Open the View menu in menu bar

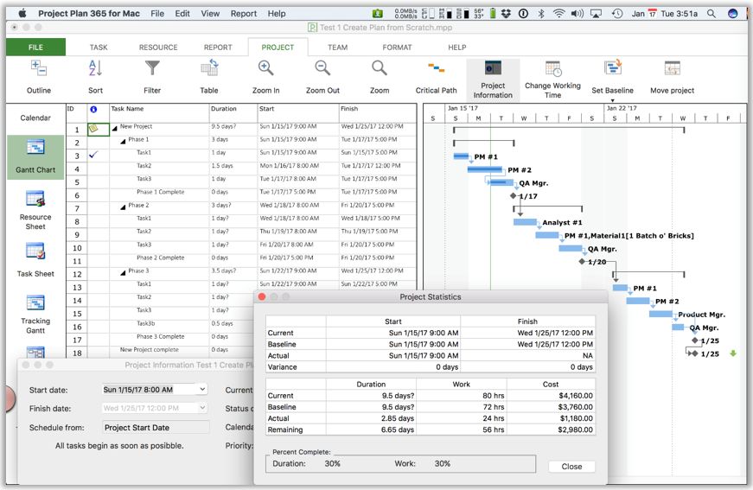click(x=210, y=14)
